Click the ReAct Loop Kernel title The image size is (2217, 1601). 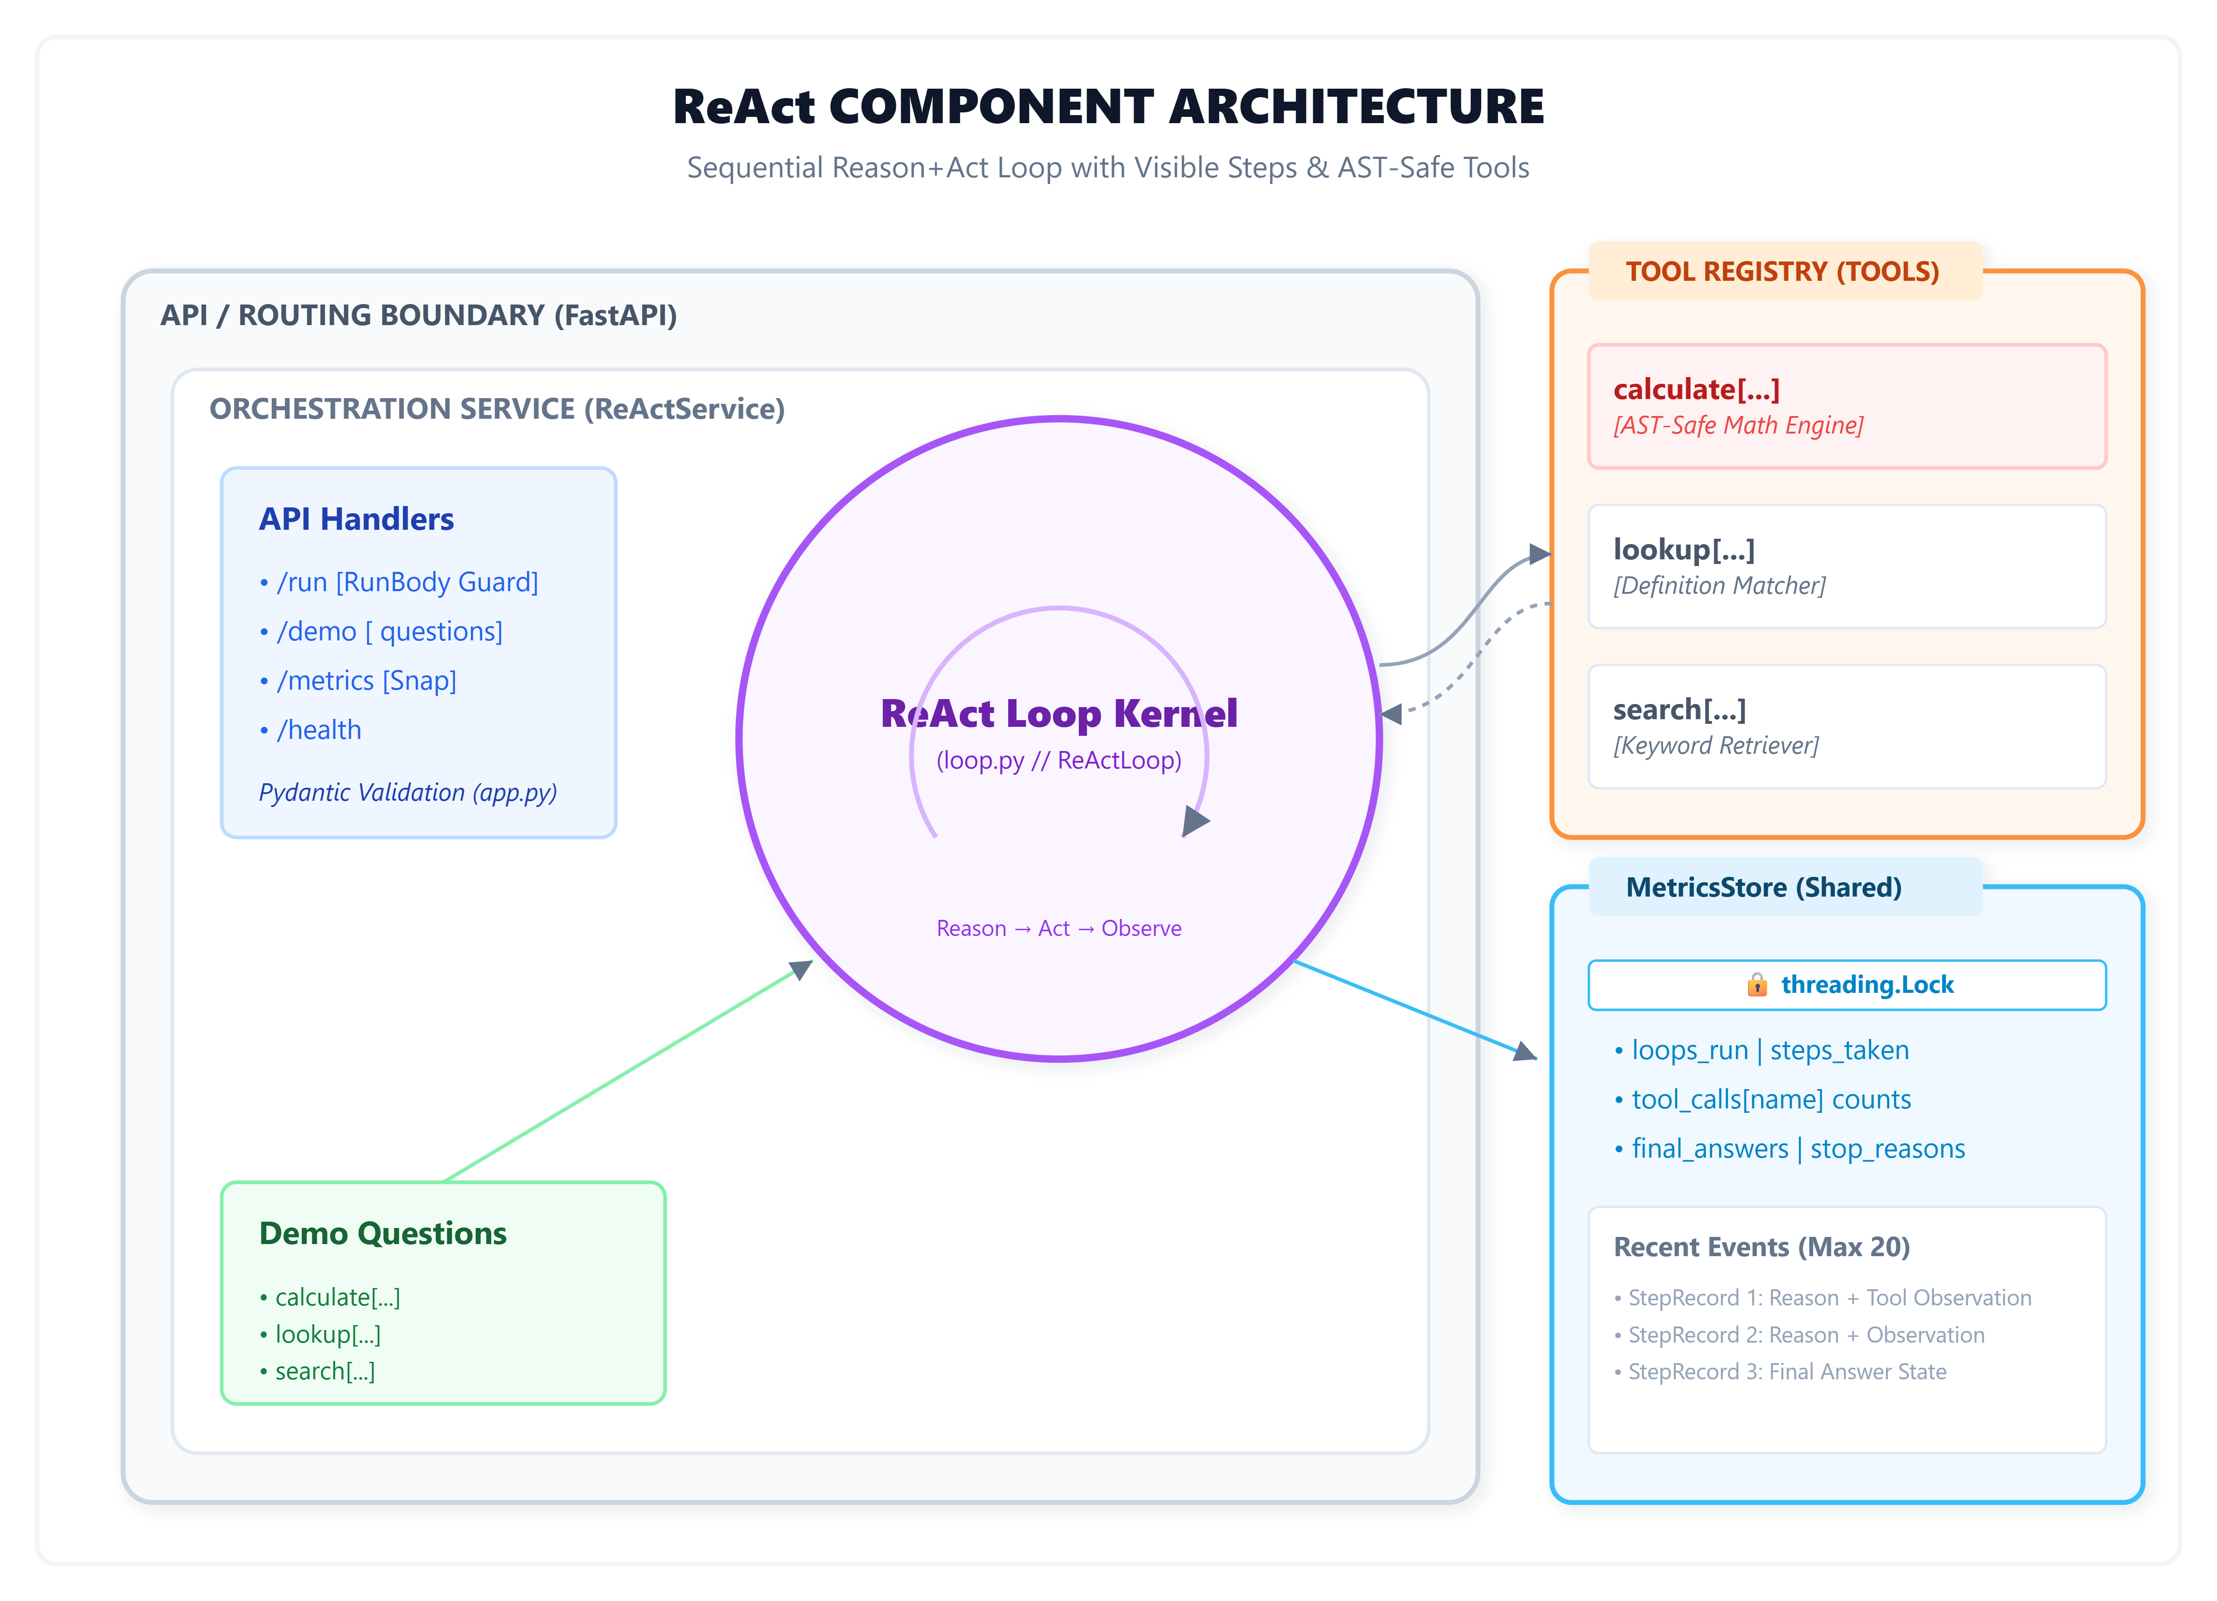point(1059,713)
